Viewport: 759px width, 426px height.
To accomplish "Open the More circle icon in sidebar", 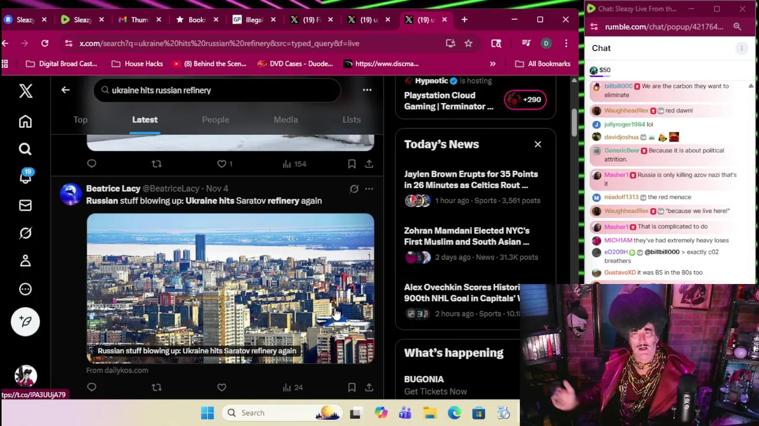I will point(25,289).
